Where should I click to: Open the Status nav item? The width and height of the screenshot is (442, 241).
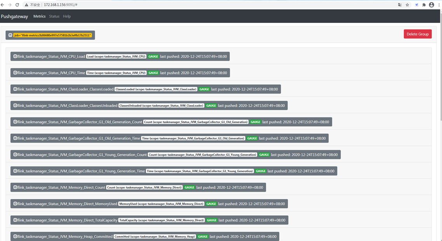pyautogui.click(x=54, y=16)
